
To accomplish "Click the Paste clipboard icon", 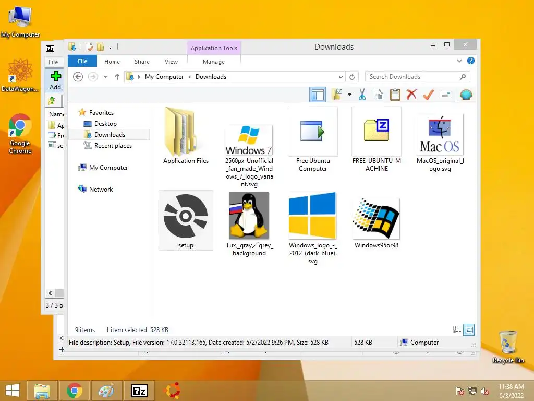I will pos(395,95).
